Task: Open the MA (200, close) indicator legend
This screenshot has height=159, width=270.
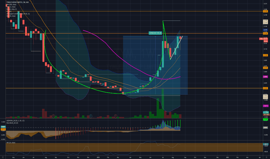Action: click(11, 4)
